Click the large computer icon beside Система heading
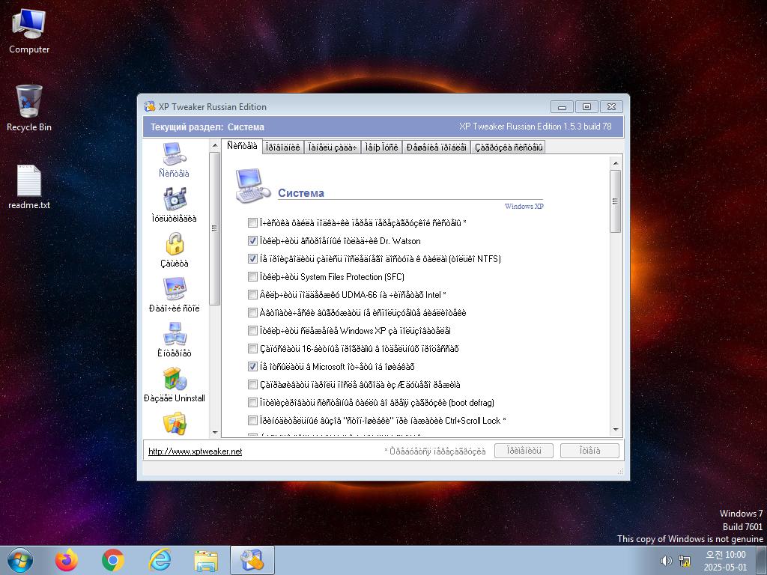Viewport: 767px width, 575px height. [252, 186]
